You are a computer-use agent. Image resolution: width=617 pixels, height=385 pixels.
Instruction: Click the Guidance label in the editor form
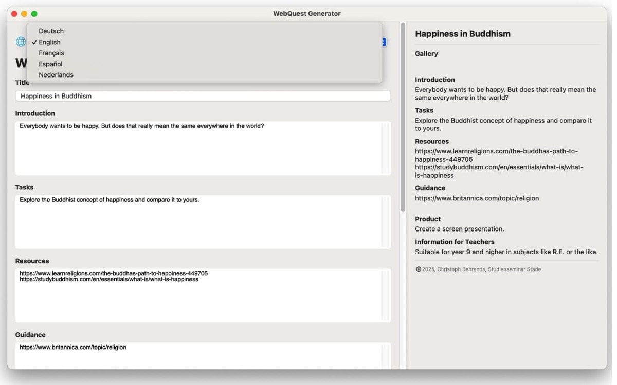point(30,335)
